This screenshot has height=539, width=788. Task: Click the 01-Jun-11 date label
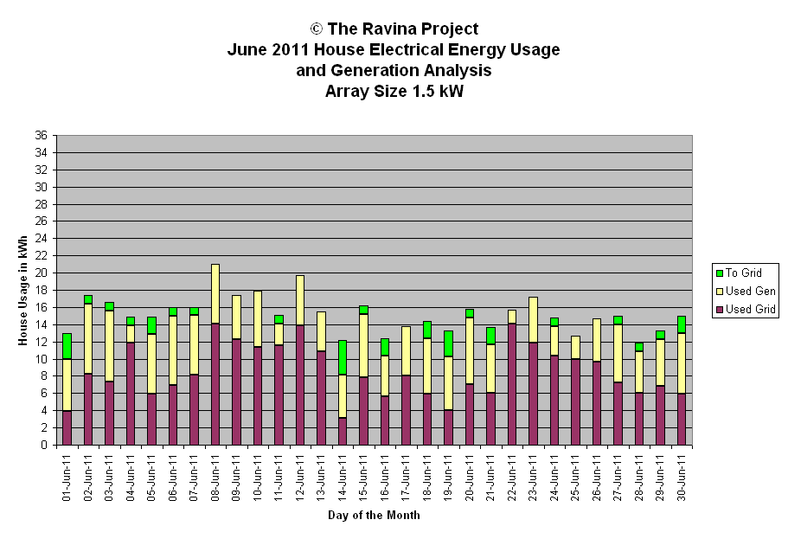click(67, 478)
